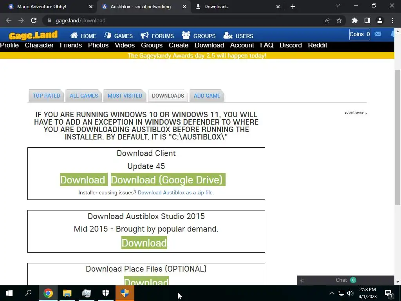Viewport: 401px width, 301px height.
Task: Toggle the browser side panel icon
Action: coord(367,20)
